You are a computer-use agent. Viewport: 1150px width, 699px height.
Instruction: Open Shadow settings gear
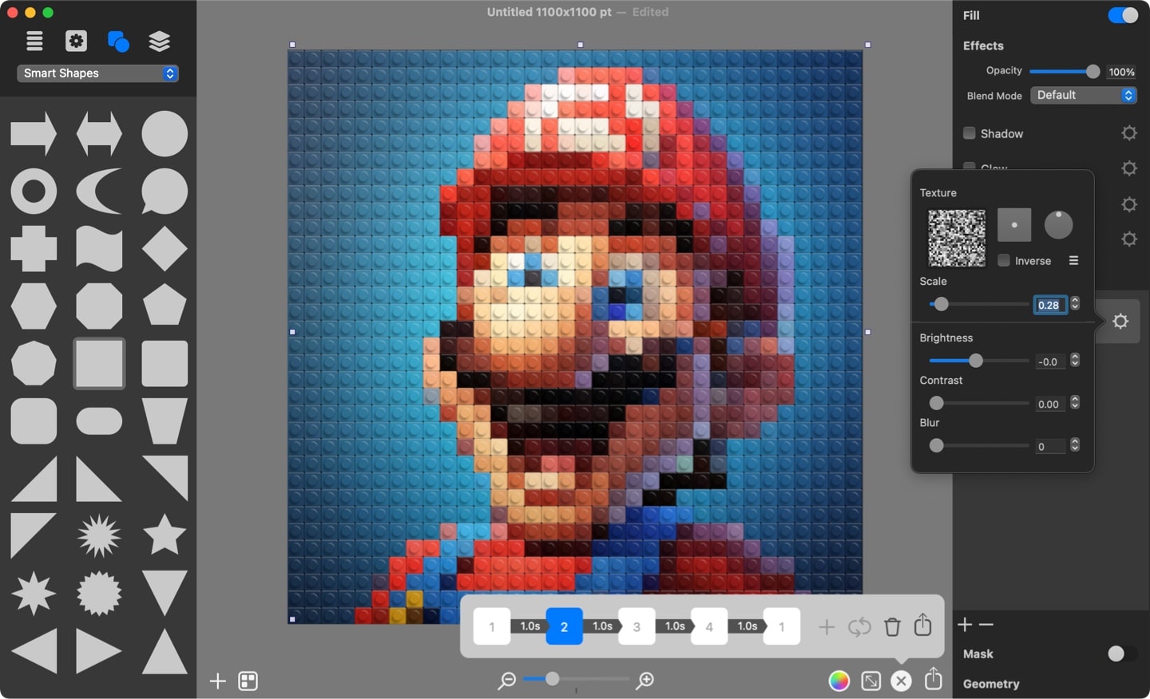(1129, 133)
